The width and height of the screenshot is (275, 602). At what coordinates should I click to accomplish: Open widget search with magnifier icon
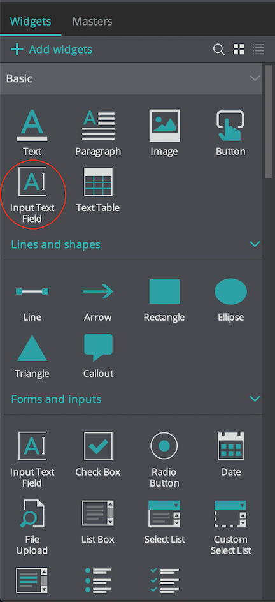pyautogui.click(x=219, y=50)
